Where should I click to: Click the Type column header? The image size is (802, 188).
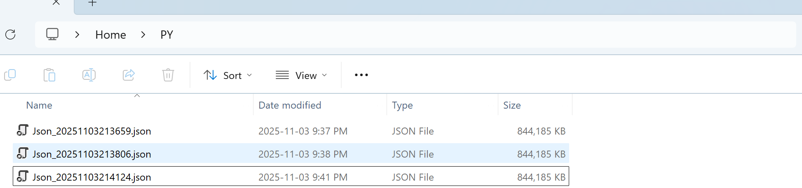point(402,105)
